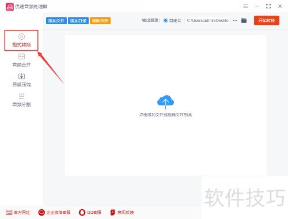This screenshot has height=219, width=288.
Task: Contact 企业微信客服 support
Action: tap(55, 212)
